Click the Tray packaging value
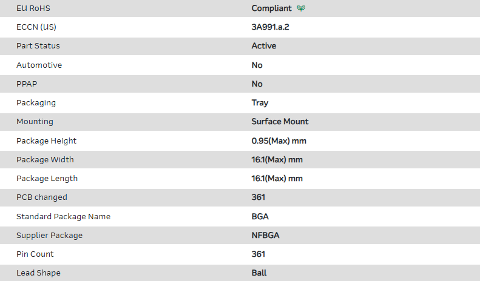Screen dimensions: 480x281 pyautogui.click(x=260, y=103)
